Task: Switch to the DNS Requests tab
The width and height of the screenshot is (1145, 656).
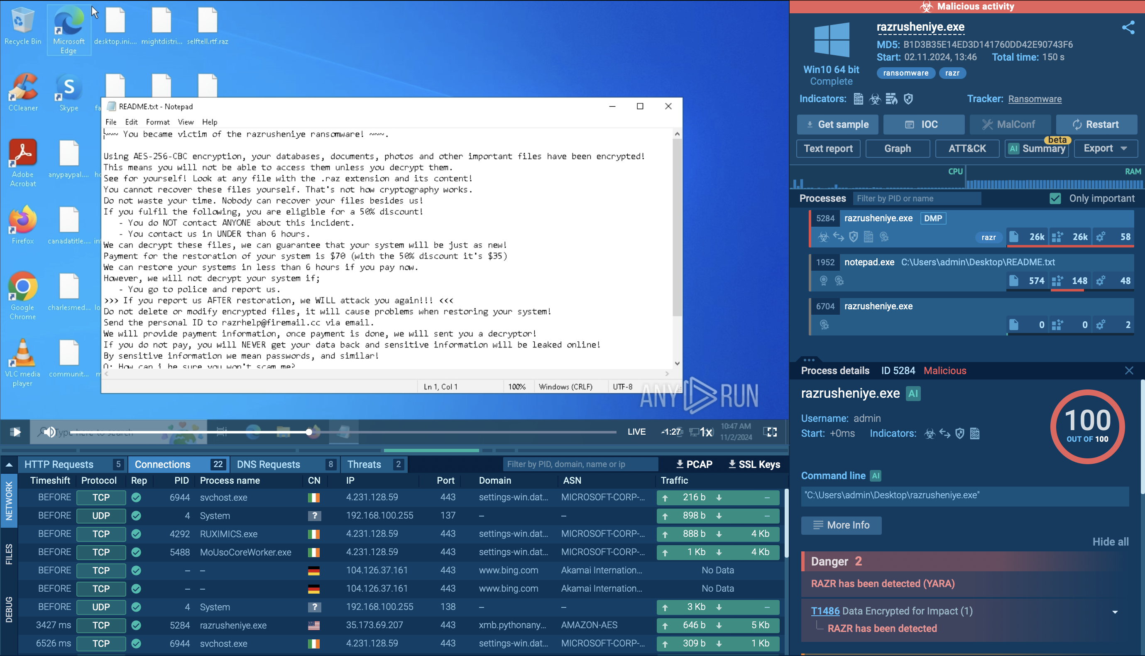Action: click(269, 464)
